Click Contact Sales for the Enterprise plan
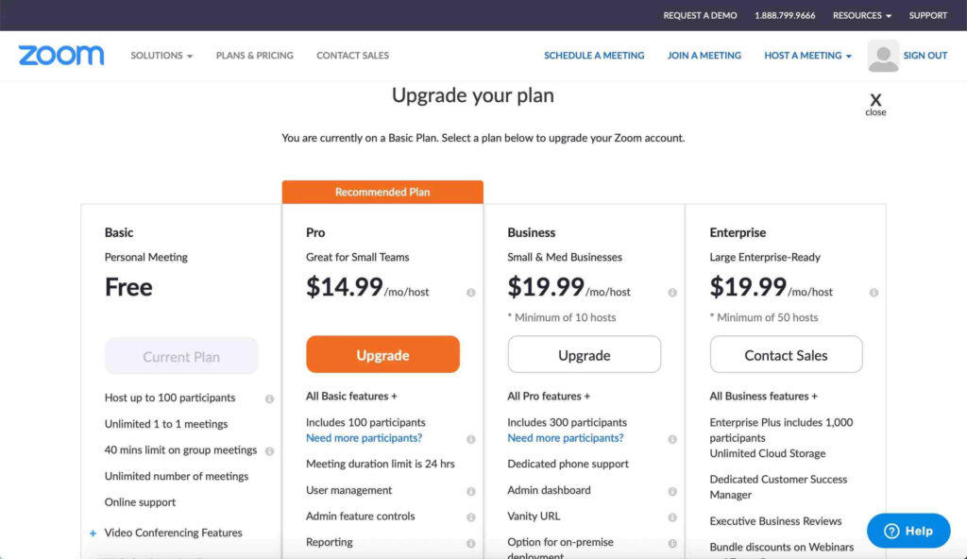 (x=786, y=354)
